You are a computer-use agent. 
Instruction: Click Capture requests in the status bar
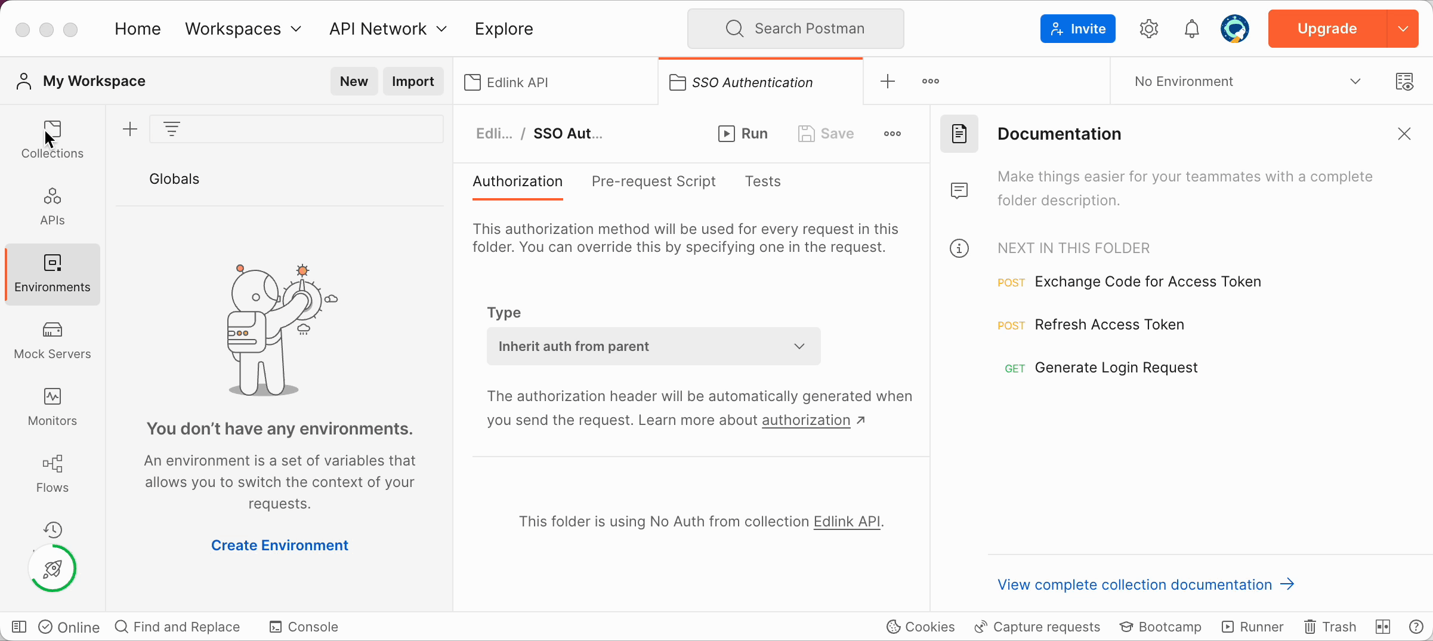[x=1037, y=627]
